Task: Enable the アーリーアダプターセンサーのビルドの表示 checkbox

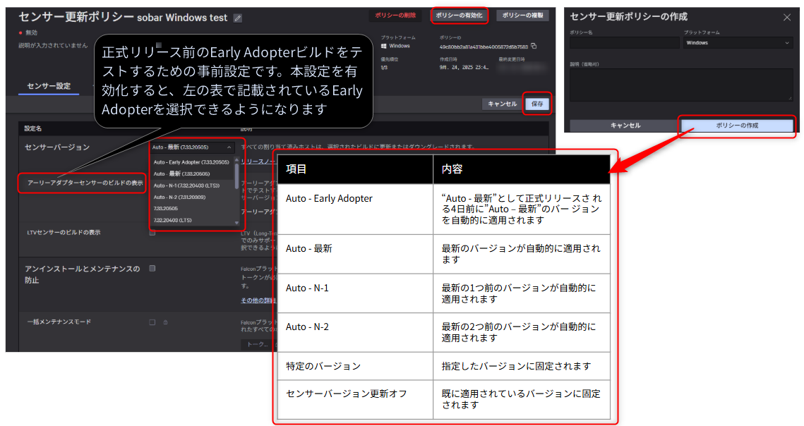Action: pyautogui.click(x=151, y=182)
